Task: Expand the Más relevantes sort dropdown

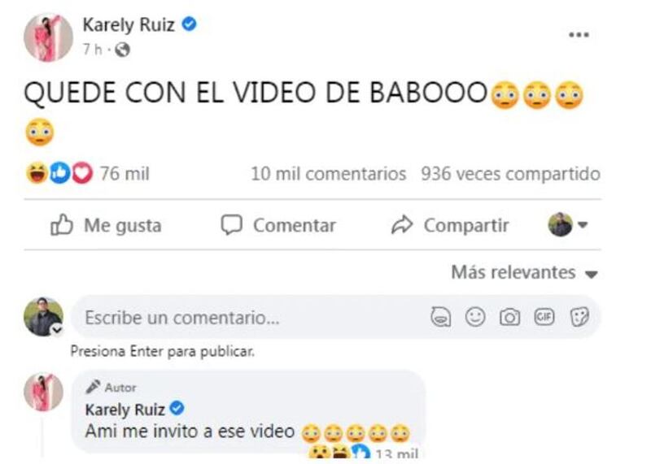Action: point(524,272)
